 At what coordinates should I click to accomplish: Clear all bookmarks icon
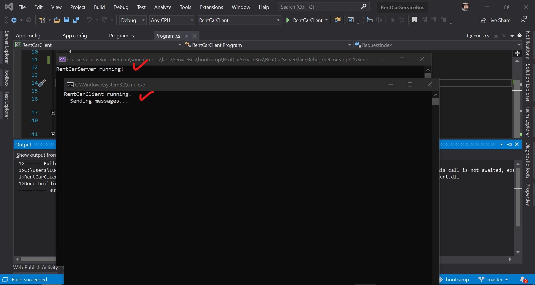point(444,20)
